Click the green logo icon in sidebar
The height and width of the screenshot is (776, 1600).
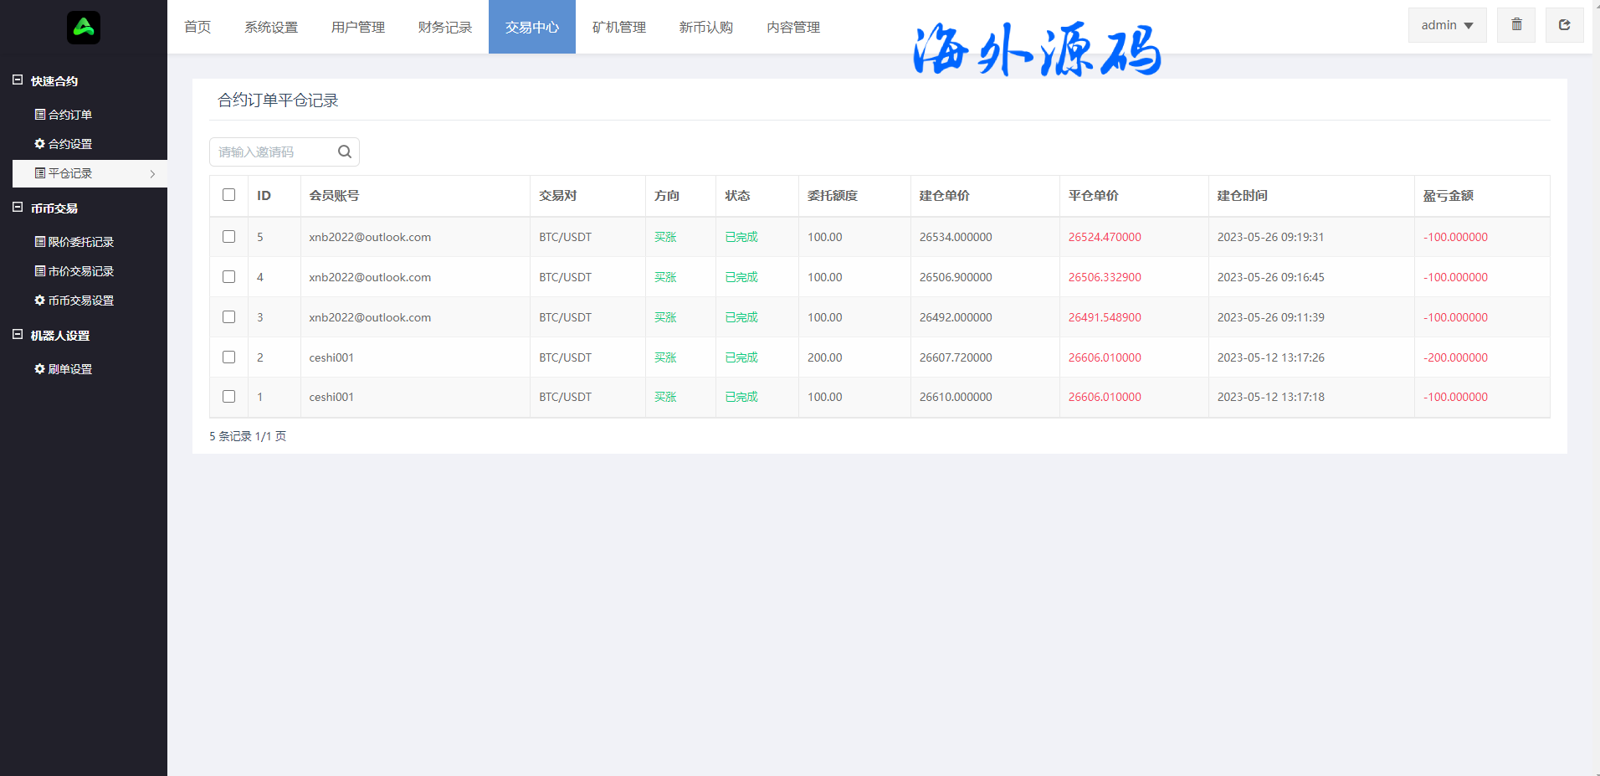pos(84,28)
